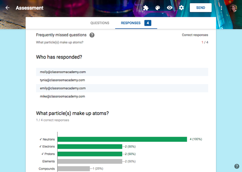Open the color palette theme icon
The height and width of the screenshot is (172, 242).
click(x=158, y=8)
